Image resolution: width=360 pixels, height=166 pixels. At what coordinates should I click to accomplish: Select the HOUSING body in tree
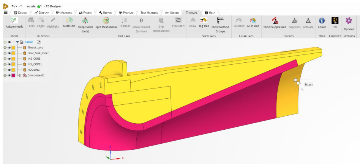click(33, 70)
